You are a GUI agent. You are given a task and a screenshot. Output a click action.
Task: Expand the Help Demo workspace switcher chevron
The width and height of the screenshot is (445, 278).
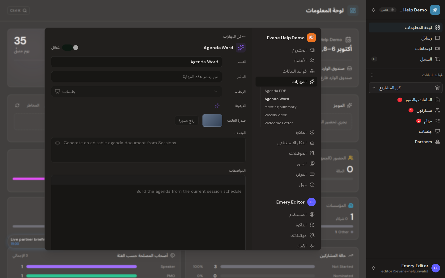374,10
